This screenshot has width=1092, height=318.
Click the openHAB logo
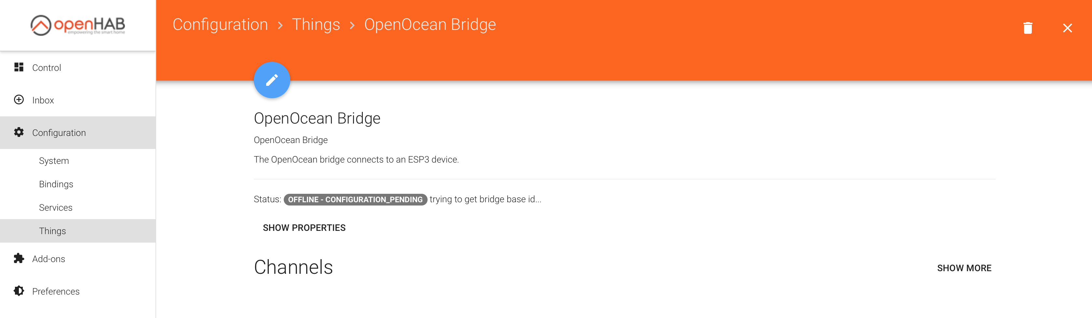coord(78,25)
